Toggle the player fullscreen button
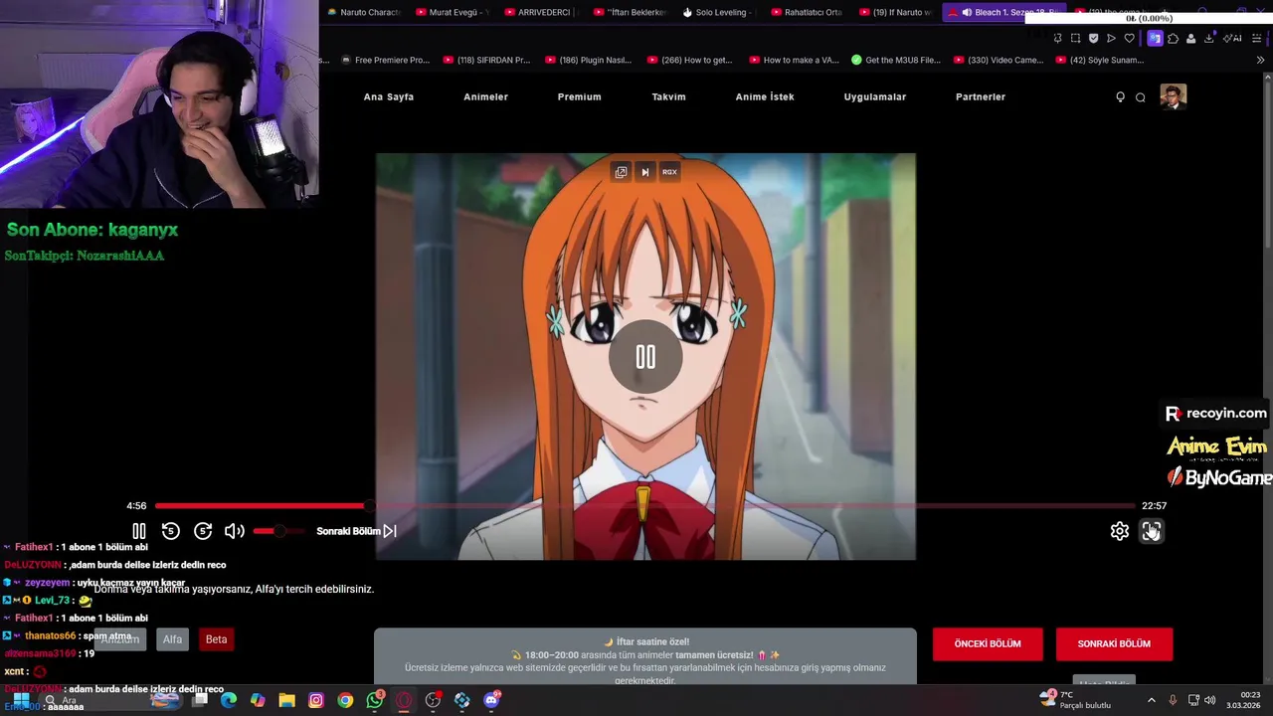Screen dimensions: 1273x716 (1152, 531)
